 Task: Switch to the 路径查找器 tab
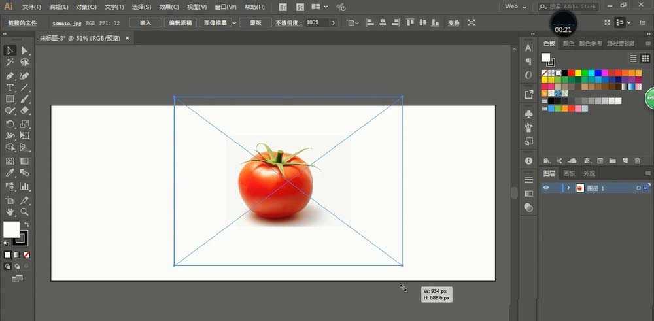click(621, 44)
